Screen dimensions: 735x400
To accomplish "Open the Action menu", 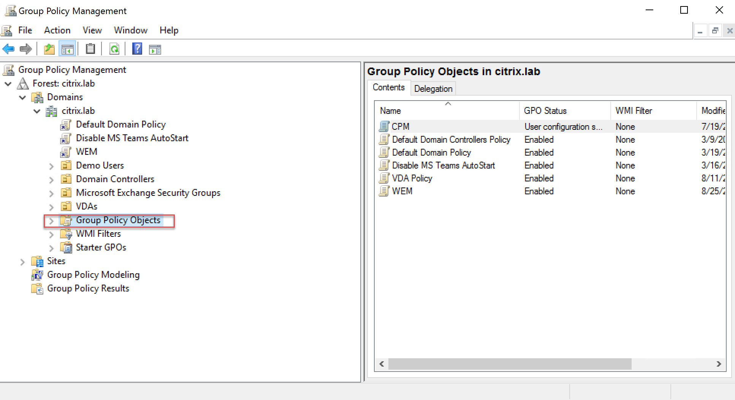I will pyautogui.click(x=57, y=30).
